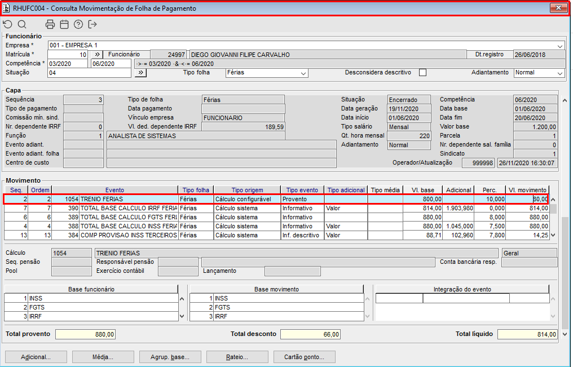
Task: Click the Vl. movimento column header
Action: (x=527, y=190)
